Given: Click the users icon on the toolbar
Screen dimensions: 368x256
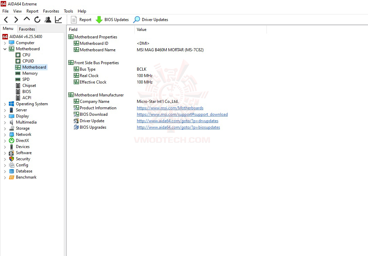Looking at the screenshot, I should [x=48, y=19].
